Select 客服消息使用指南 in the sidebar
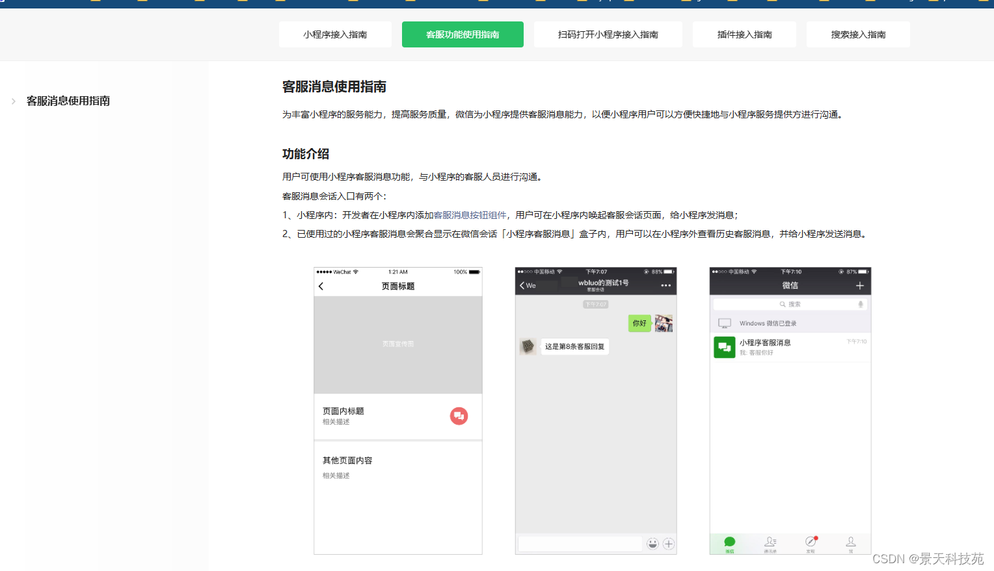Screen dimensions: 994x571 pos(68,101)
